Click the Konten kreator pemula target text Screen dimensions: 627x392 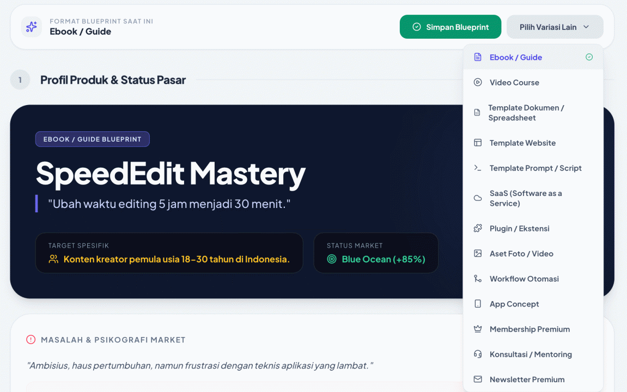pyautogui.click(x=176, y=259)
